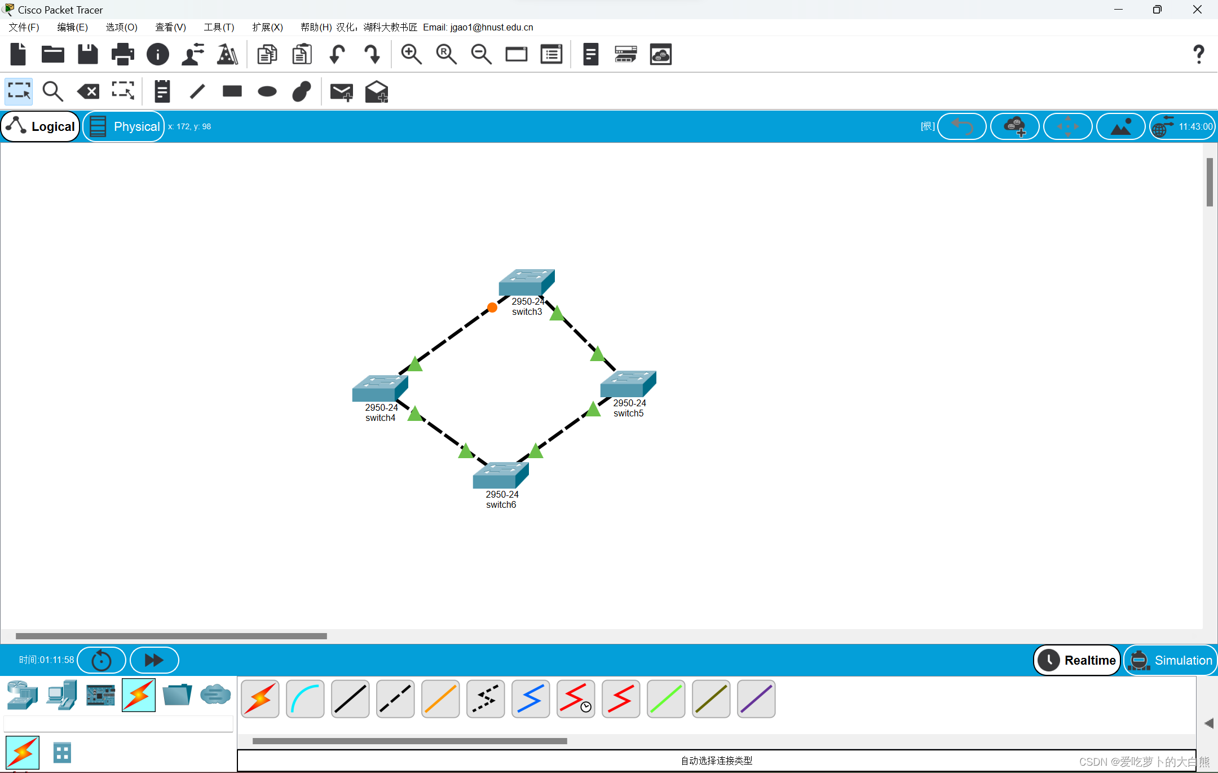Click the delete/erase tool icon

(x=89, y=91)
